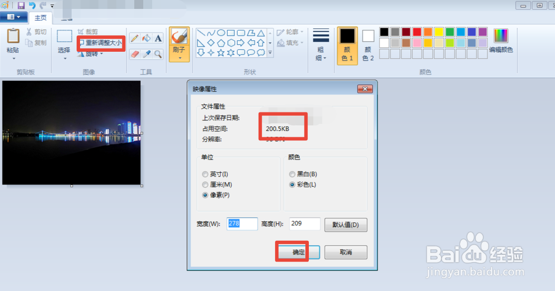555x291 pixels.
Task: Open the 刷子 brushes dropdown
Action: [179, 57]
